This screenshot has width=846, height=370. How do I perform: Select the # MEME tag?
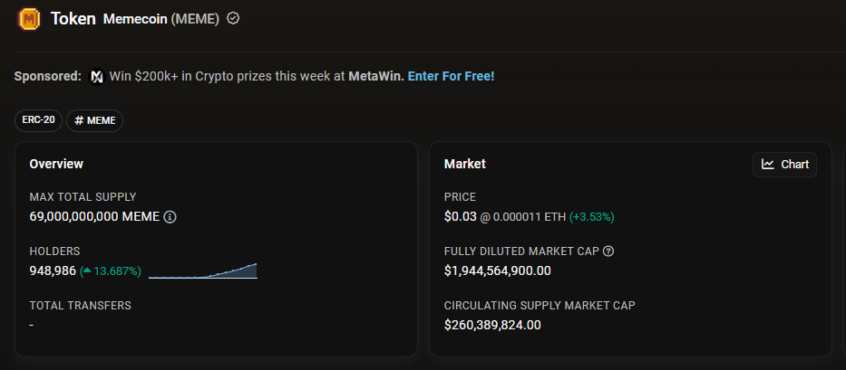click(x=94, y=120)
